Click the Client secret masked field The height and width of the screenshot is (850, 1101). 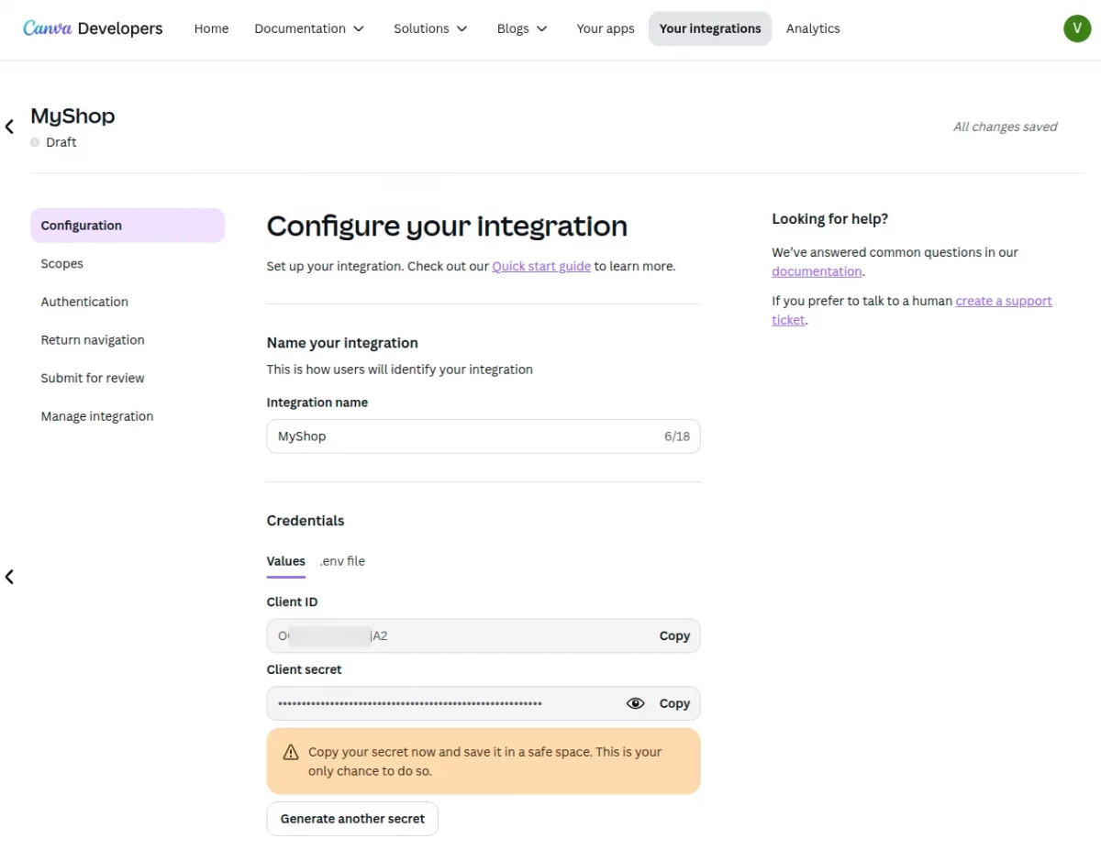point(484,703)
